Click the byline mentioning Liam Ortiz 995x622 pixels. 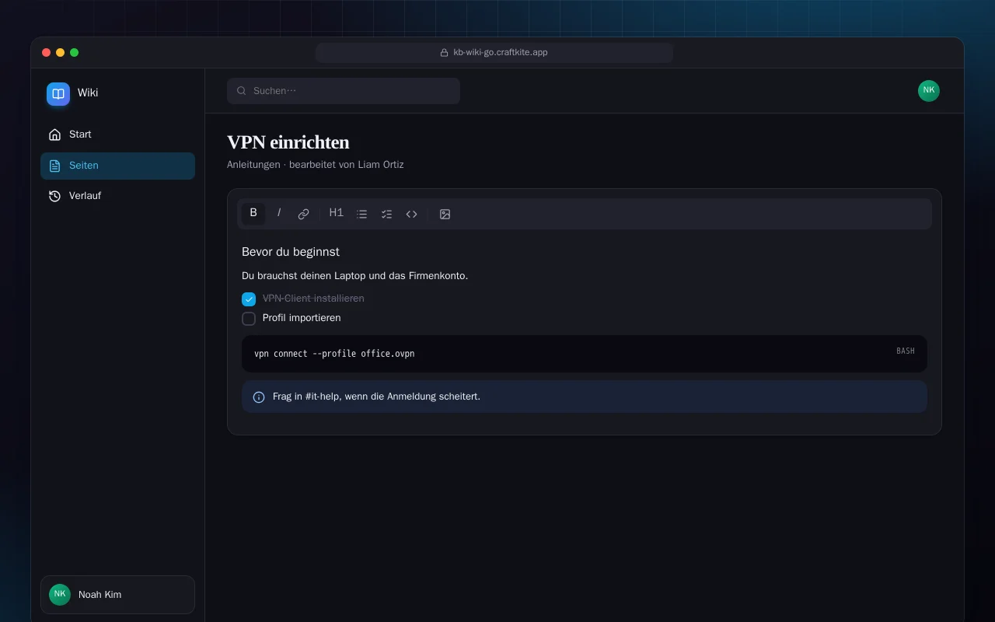[316, 165]
